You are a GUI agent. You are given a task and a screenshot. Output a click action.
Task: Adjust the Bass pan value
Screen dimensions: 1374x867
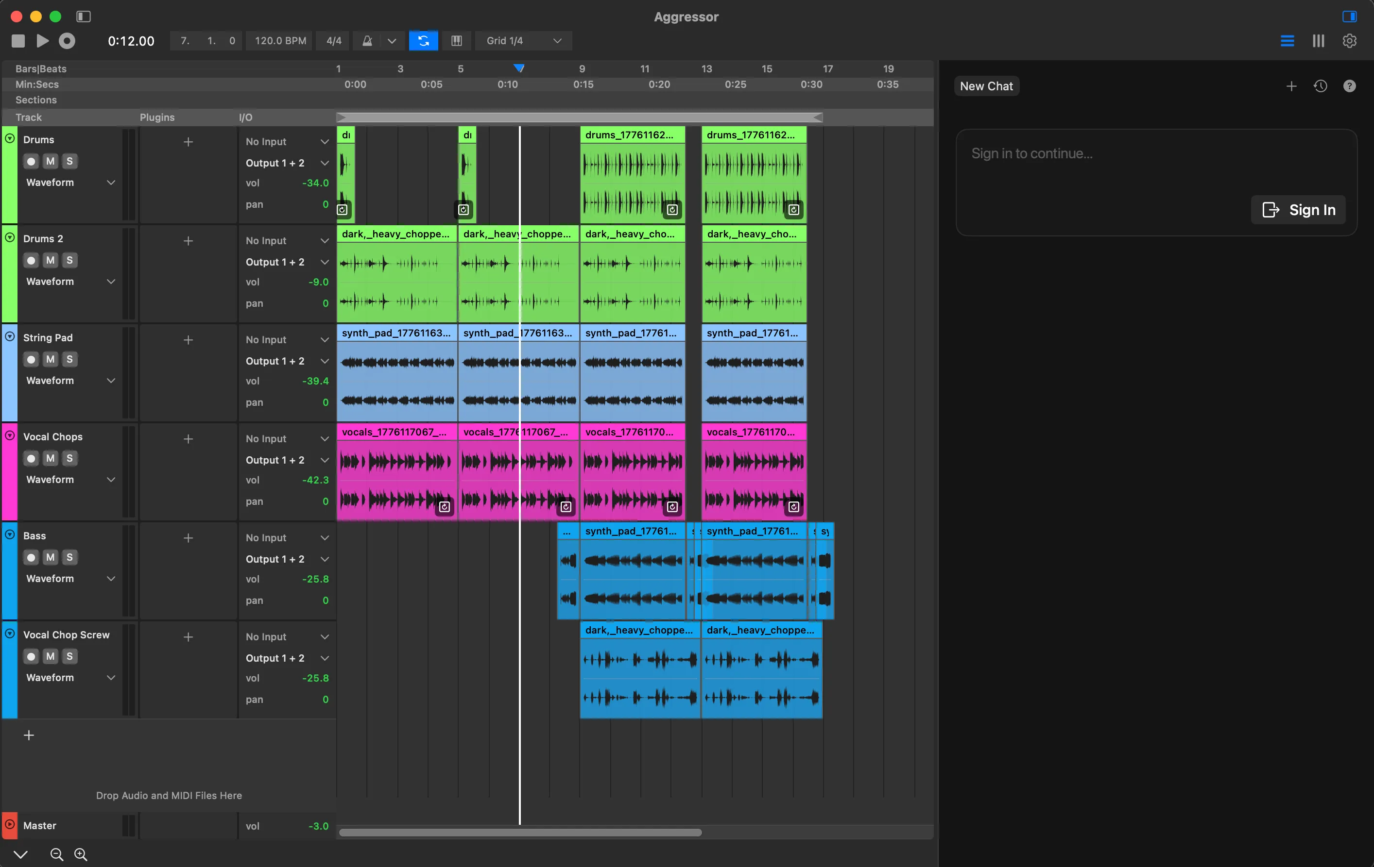click(x=325, y=601)
